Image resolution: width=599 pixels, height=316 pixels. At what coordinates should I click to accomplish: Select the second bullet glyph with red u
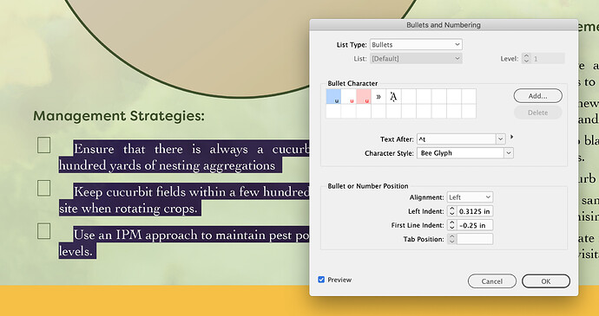348,96
